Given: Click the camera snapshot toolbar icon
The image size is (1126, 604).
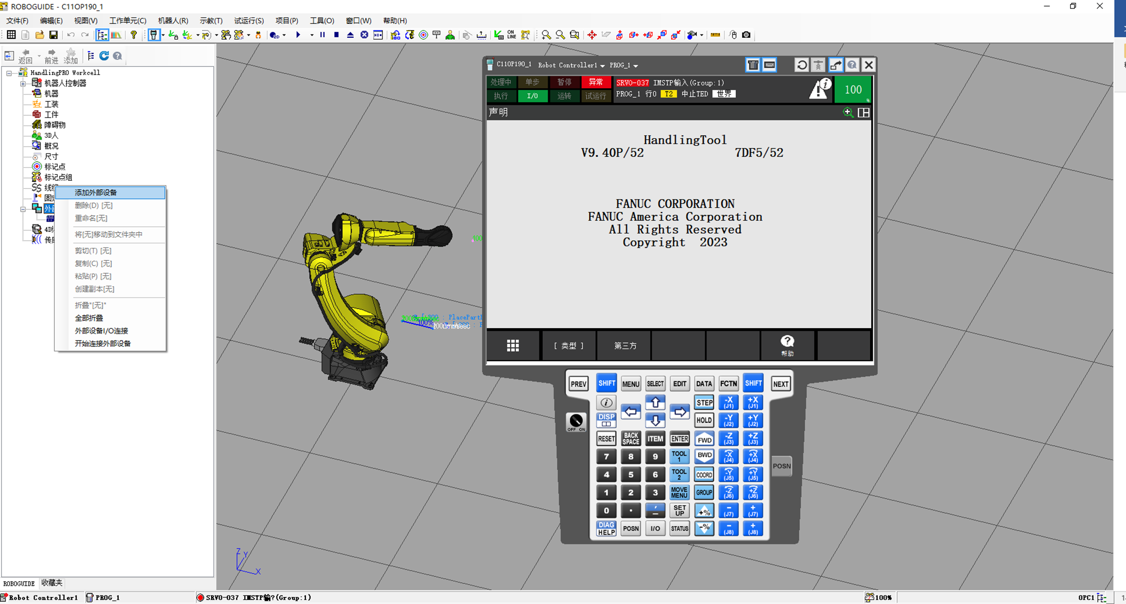Looking at the screenshot, I should tap(746, 35).
